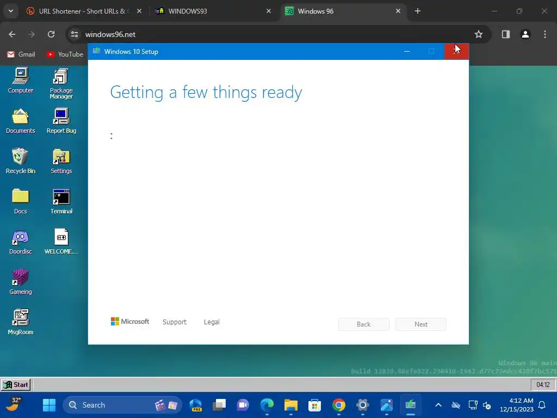Close the WINDOWS93 tab
The image size is (557, 418).
[269, 11]
